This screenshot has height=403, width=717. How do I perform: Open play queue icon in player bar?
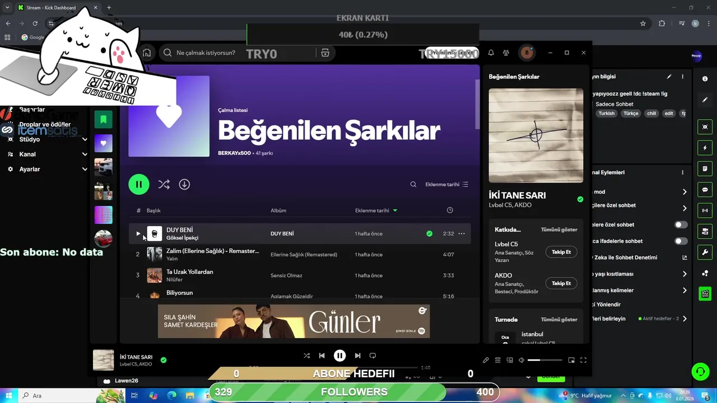(497, 360)
